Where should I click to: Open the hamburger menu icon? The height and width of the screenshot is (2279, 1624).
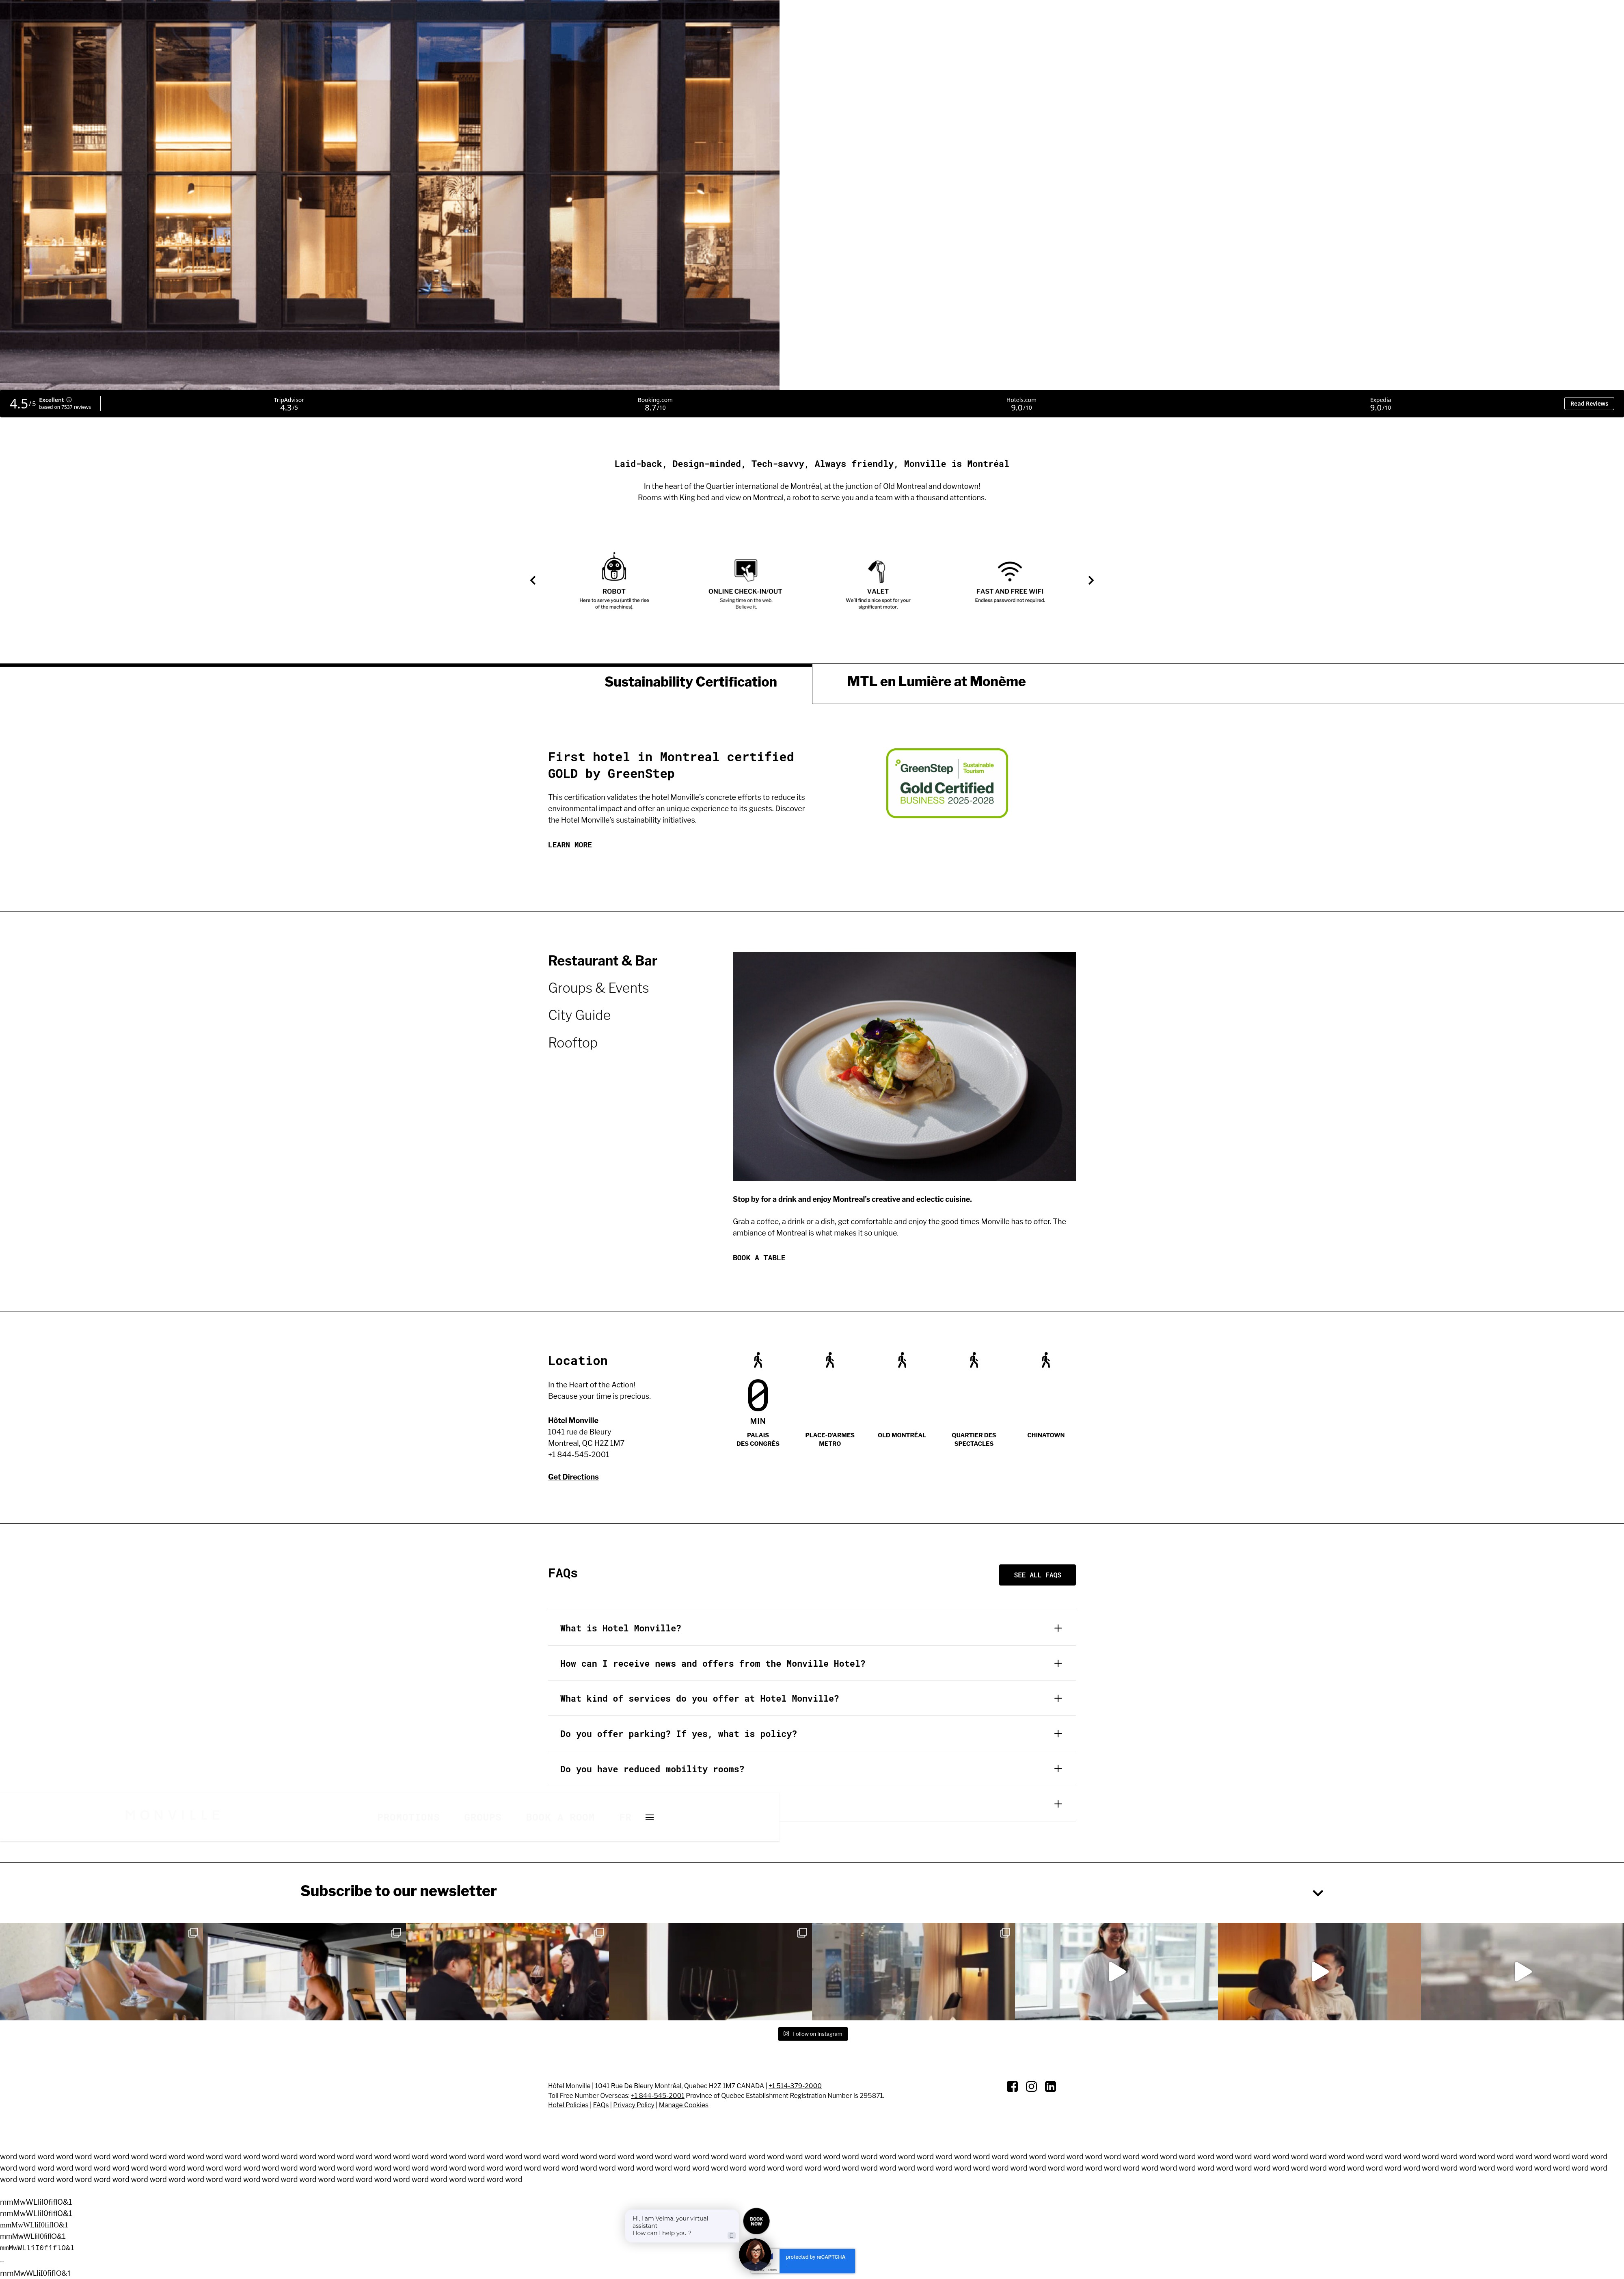point(650,1817)
